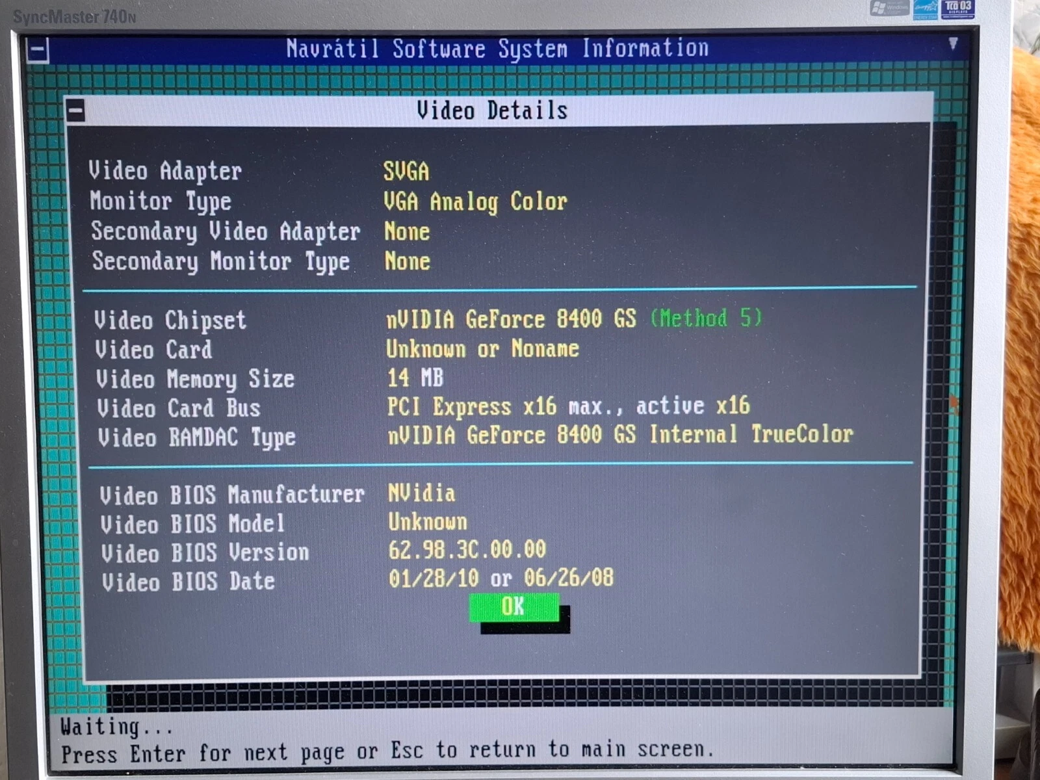The height and width of the screenshot is (780, 1040).
Task: Click the green '(Method 5)' text
Action: [706, 318]
